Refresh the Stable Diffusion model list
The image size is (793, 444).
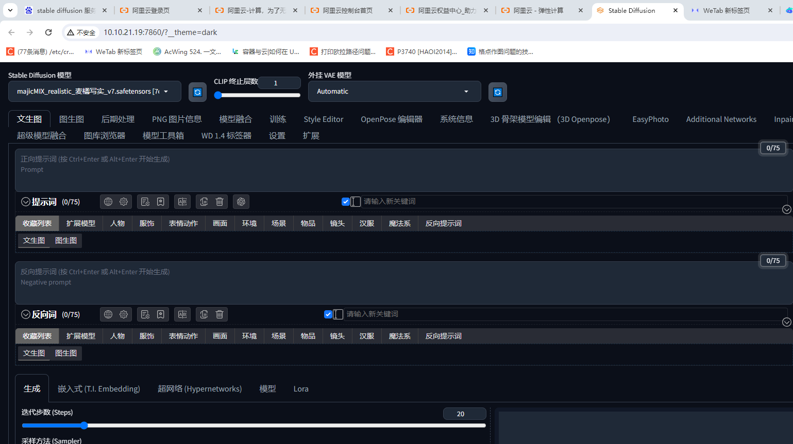tap(197, 92)
